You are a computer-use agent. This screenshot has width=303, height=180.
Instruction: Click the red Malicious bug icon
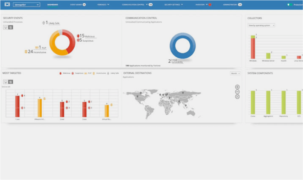(x=78, y=36)
